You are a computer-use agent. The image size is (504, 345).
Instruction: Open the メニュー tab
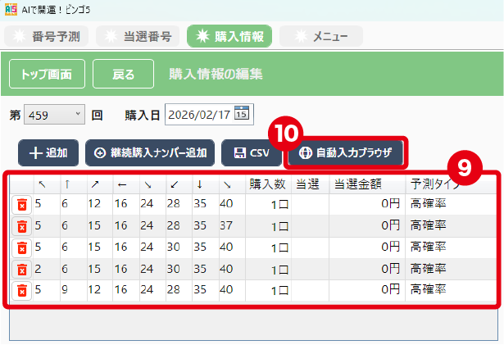coord(321,36)
